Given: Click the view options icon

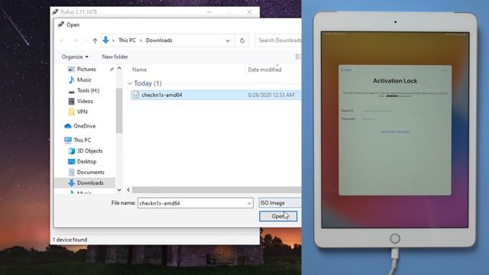Looking at the screenshot, I should pyautogui.click(x=298, y=57).
